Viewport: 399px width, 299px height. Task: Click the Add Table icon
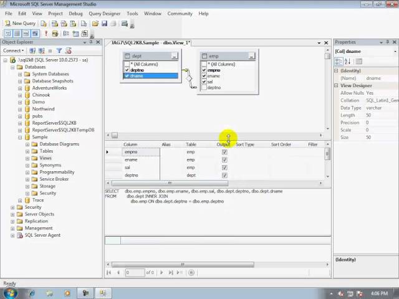tap(75, 34)
